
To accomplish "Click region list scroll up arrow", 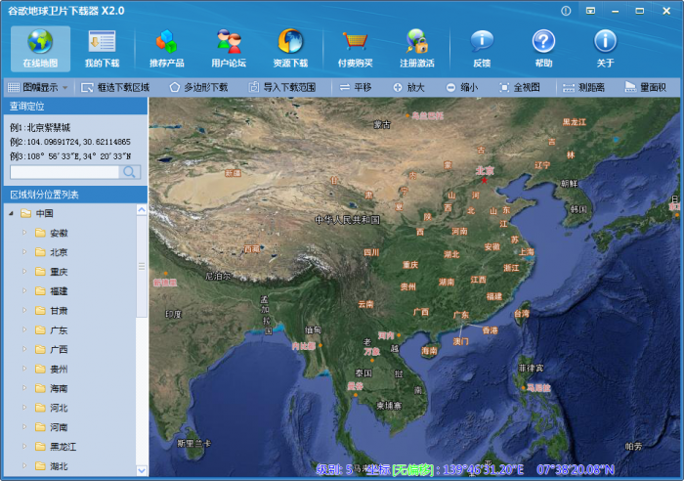I will [x=142, y=210].
